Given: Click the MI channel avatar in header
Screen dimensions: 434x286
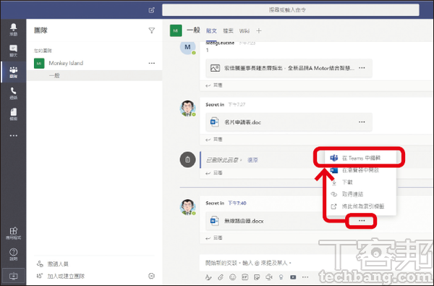Looking at the screenshot, I should (176, 30).
